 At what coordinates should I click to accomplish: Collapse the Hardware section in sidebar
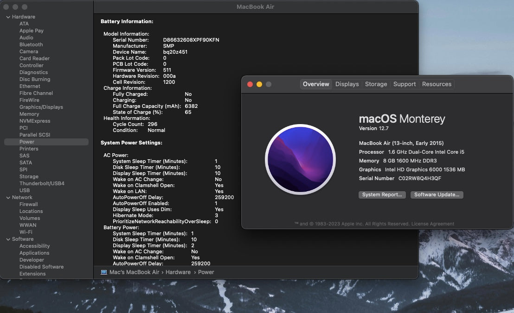point(8,17)
